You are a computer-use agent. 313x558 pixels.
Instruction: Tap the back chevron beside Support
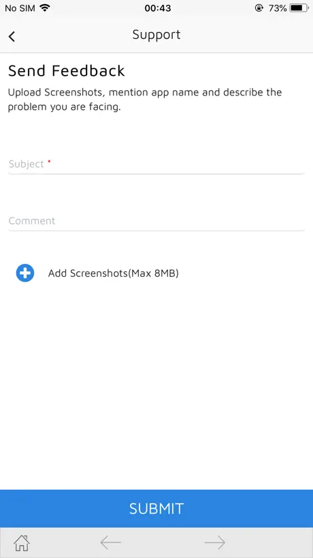pos(12,36)
